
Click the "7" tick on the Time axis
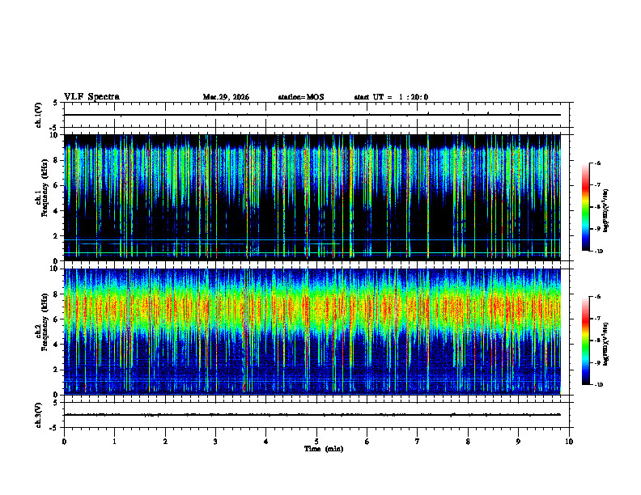coord(418,442)
